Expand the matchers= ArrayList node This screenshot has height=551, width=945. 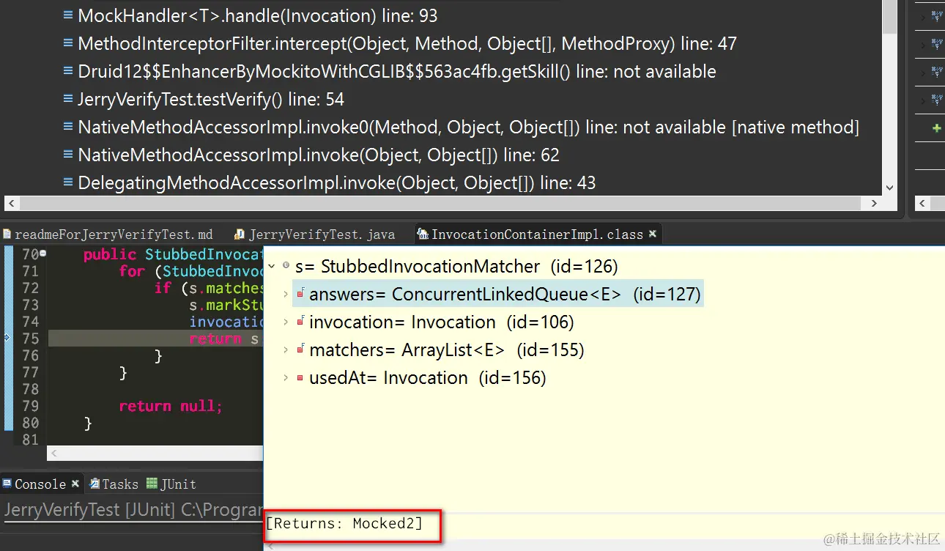tap(286, 350)
